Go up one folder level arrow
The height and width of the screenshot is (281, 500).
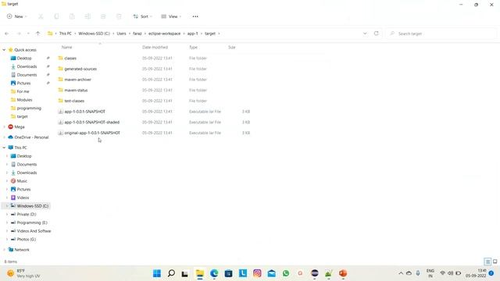click(x=38, y=34)
